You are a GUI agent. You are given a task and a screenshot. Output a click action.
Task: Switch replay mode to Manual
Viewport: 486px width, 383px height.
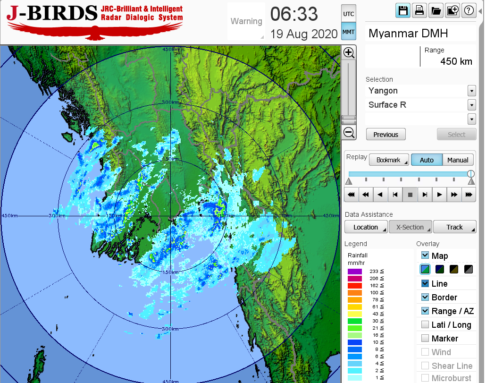pyautogui.click(x=458, y=160)
